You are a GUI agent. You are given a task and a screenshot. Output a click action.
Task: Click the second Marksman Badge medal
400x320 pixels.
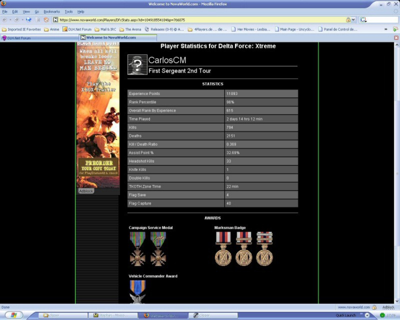(244, 249)
